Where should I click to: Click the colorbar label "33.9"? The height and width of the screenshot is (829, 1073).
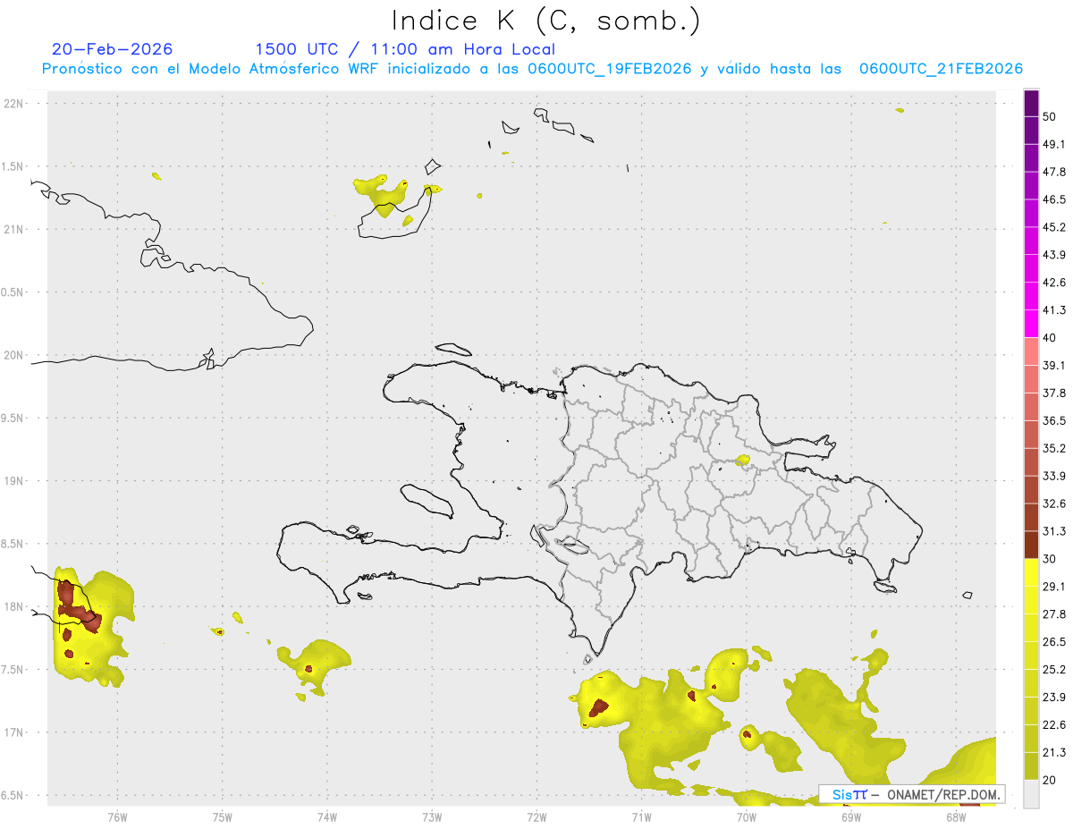1054,477
